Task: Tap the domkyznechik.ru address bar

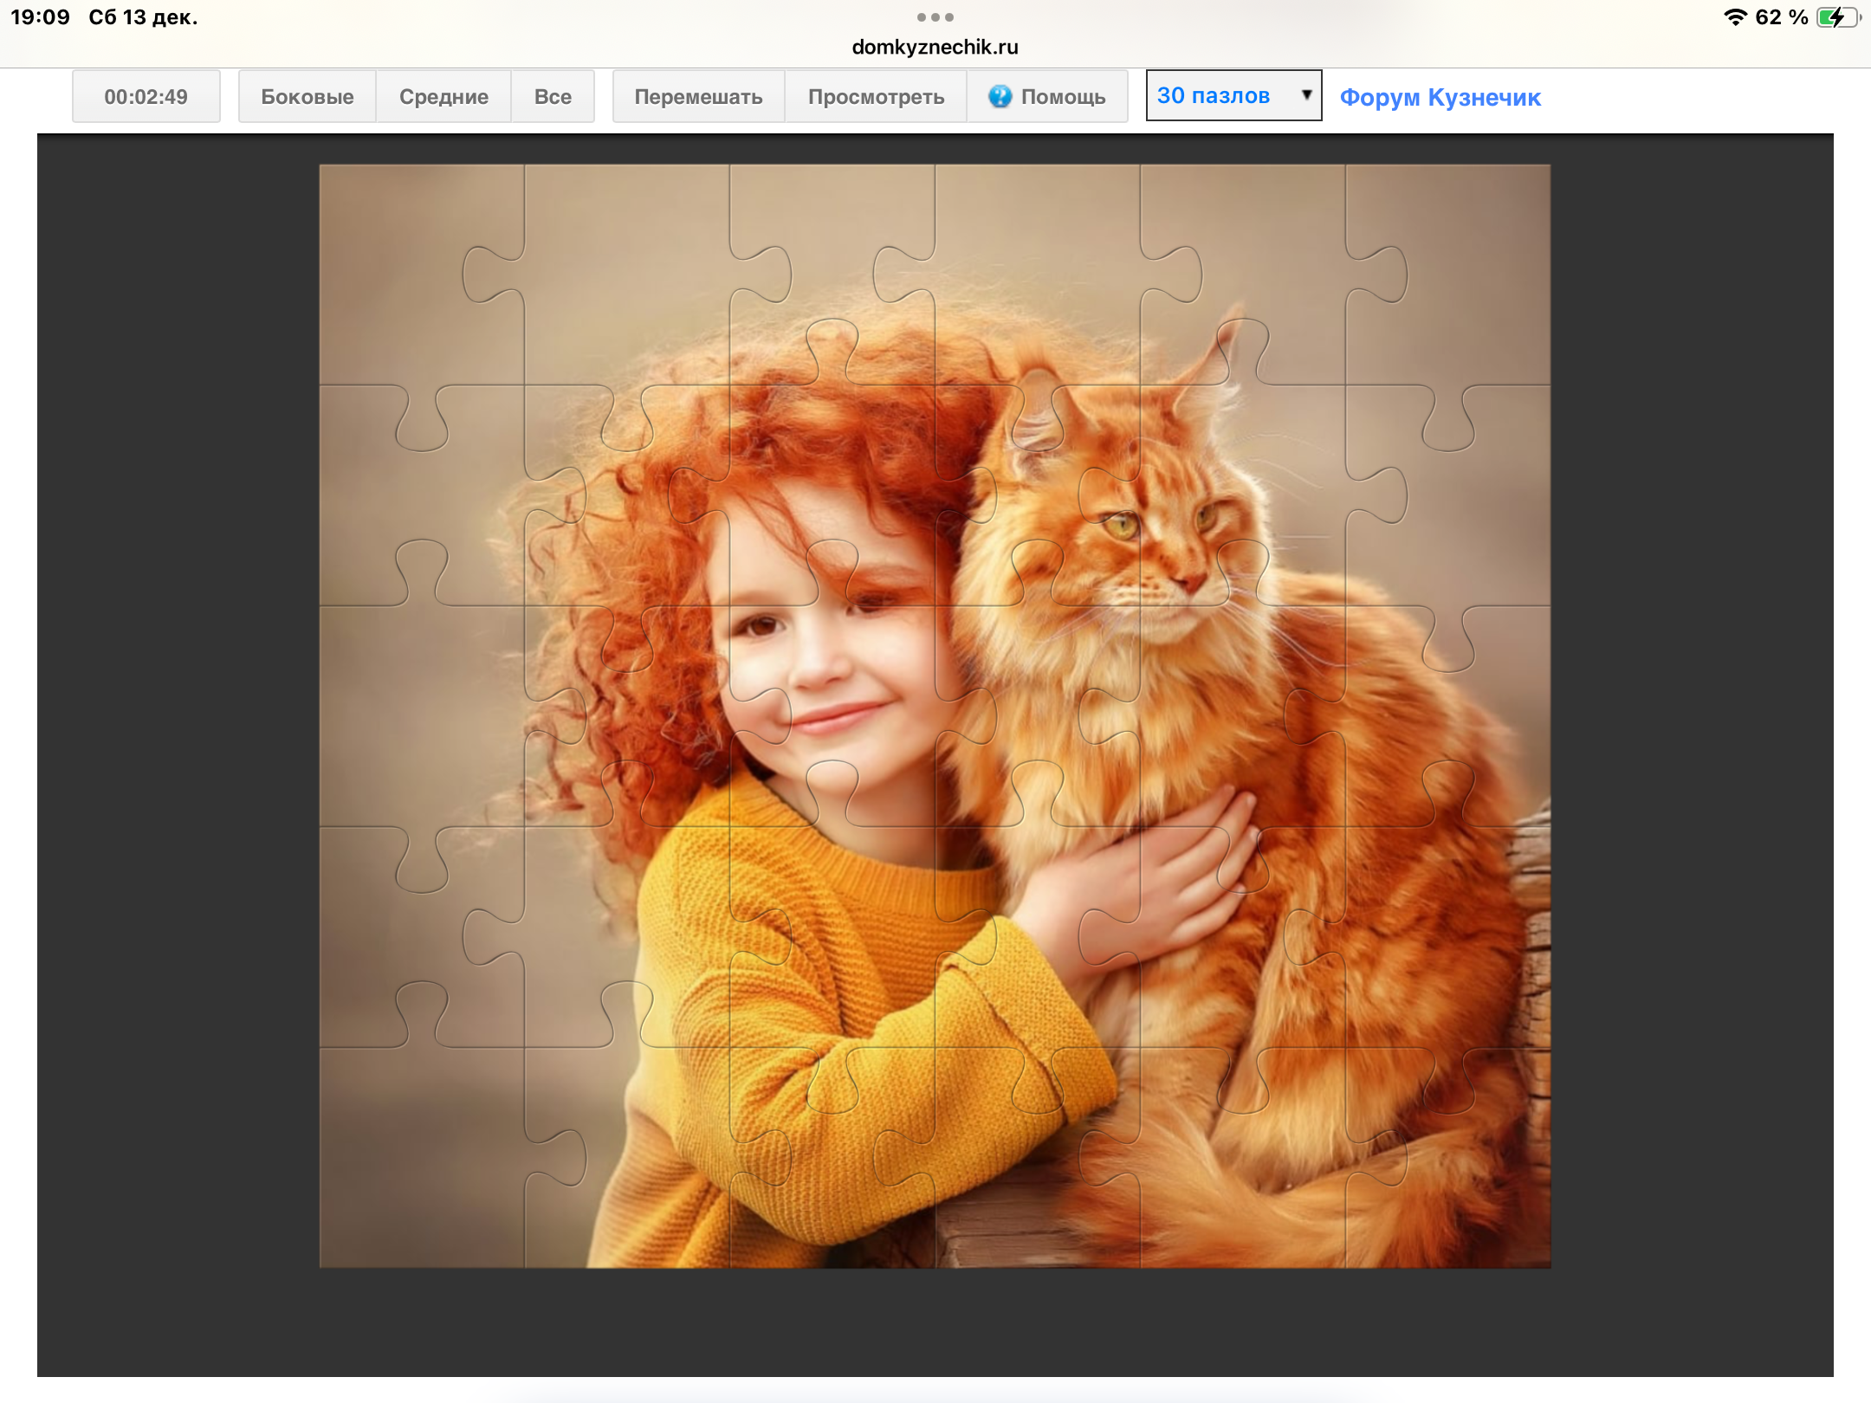Action: pos(935,47)
